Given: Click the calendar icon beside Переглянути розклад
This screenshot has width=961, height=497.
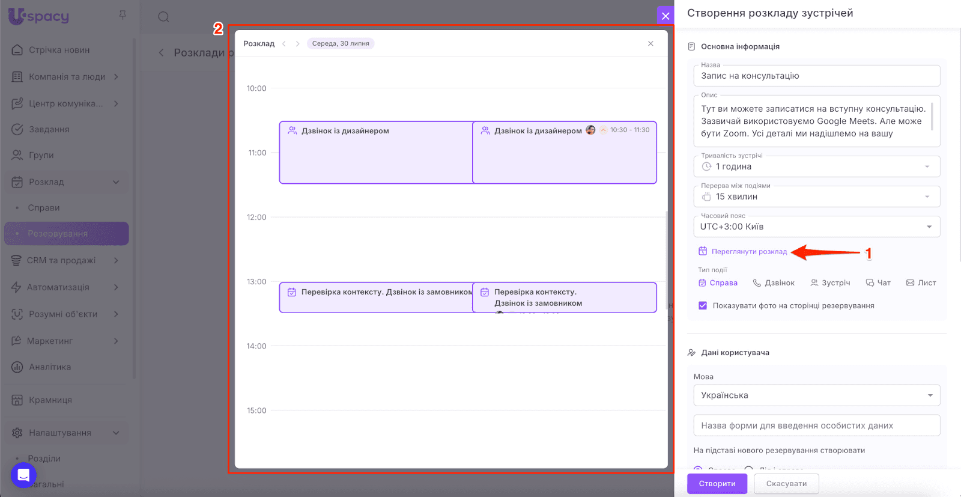Looking at the screenshot, I should click(702, 251).
